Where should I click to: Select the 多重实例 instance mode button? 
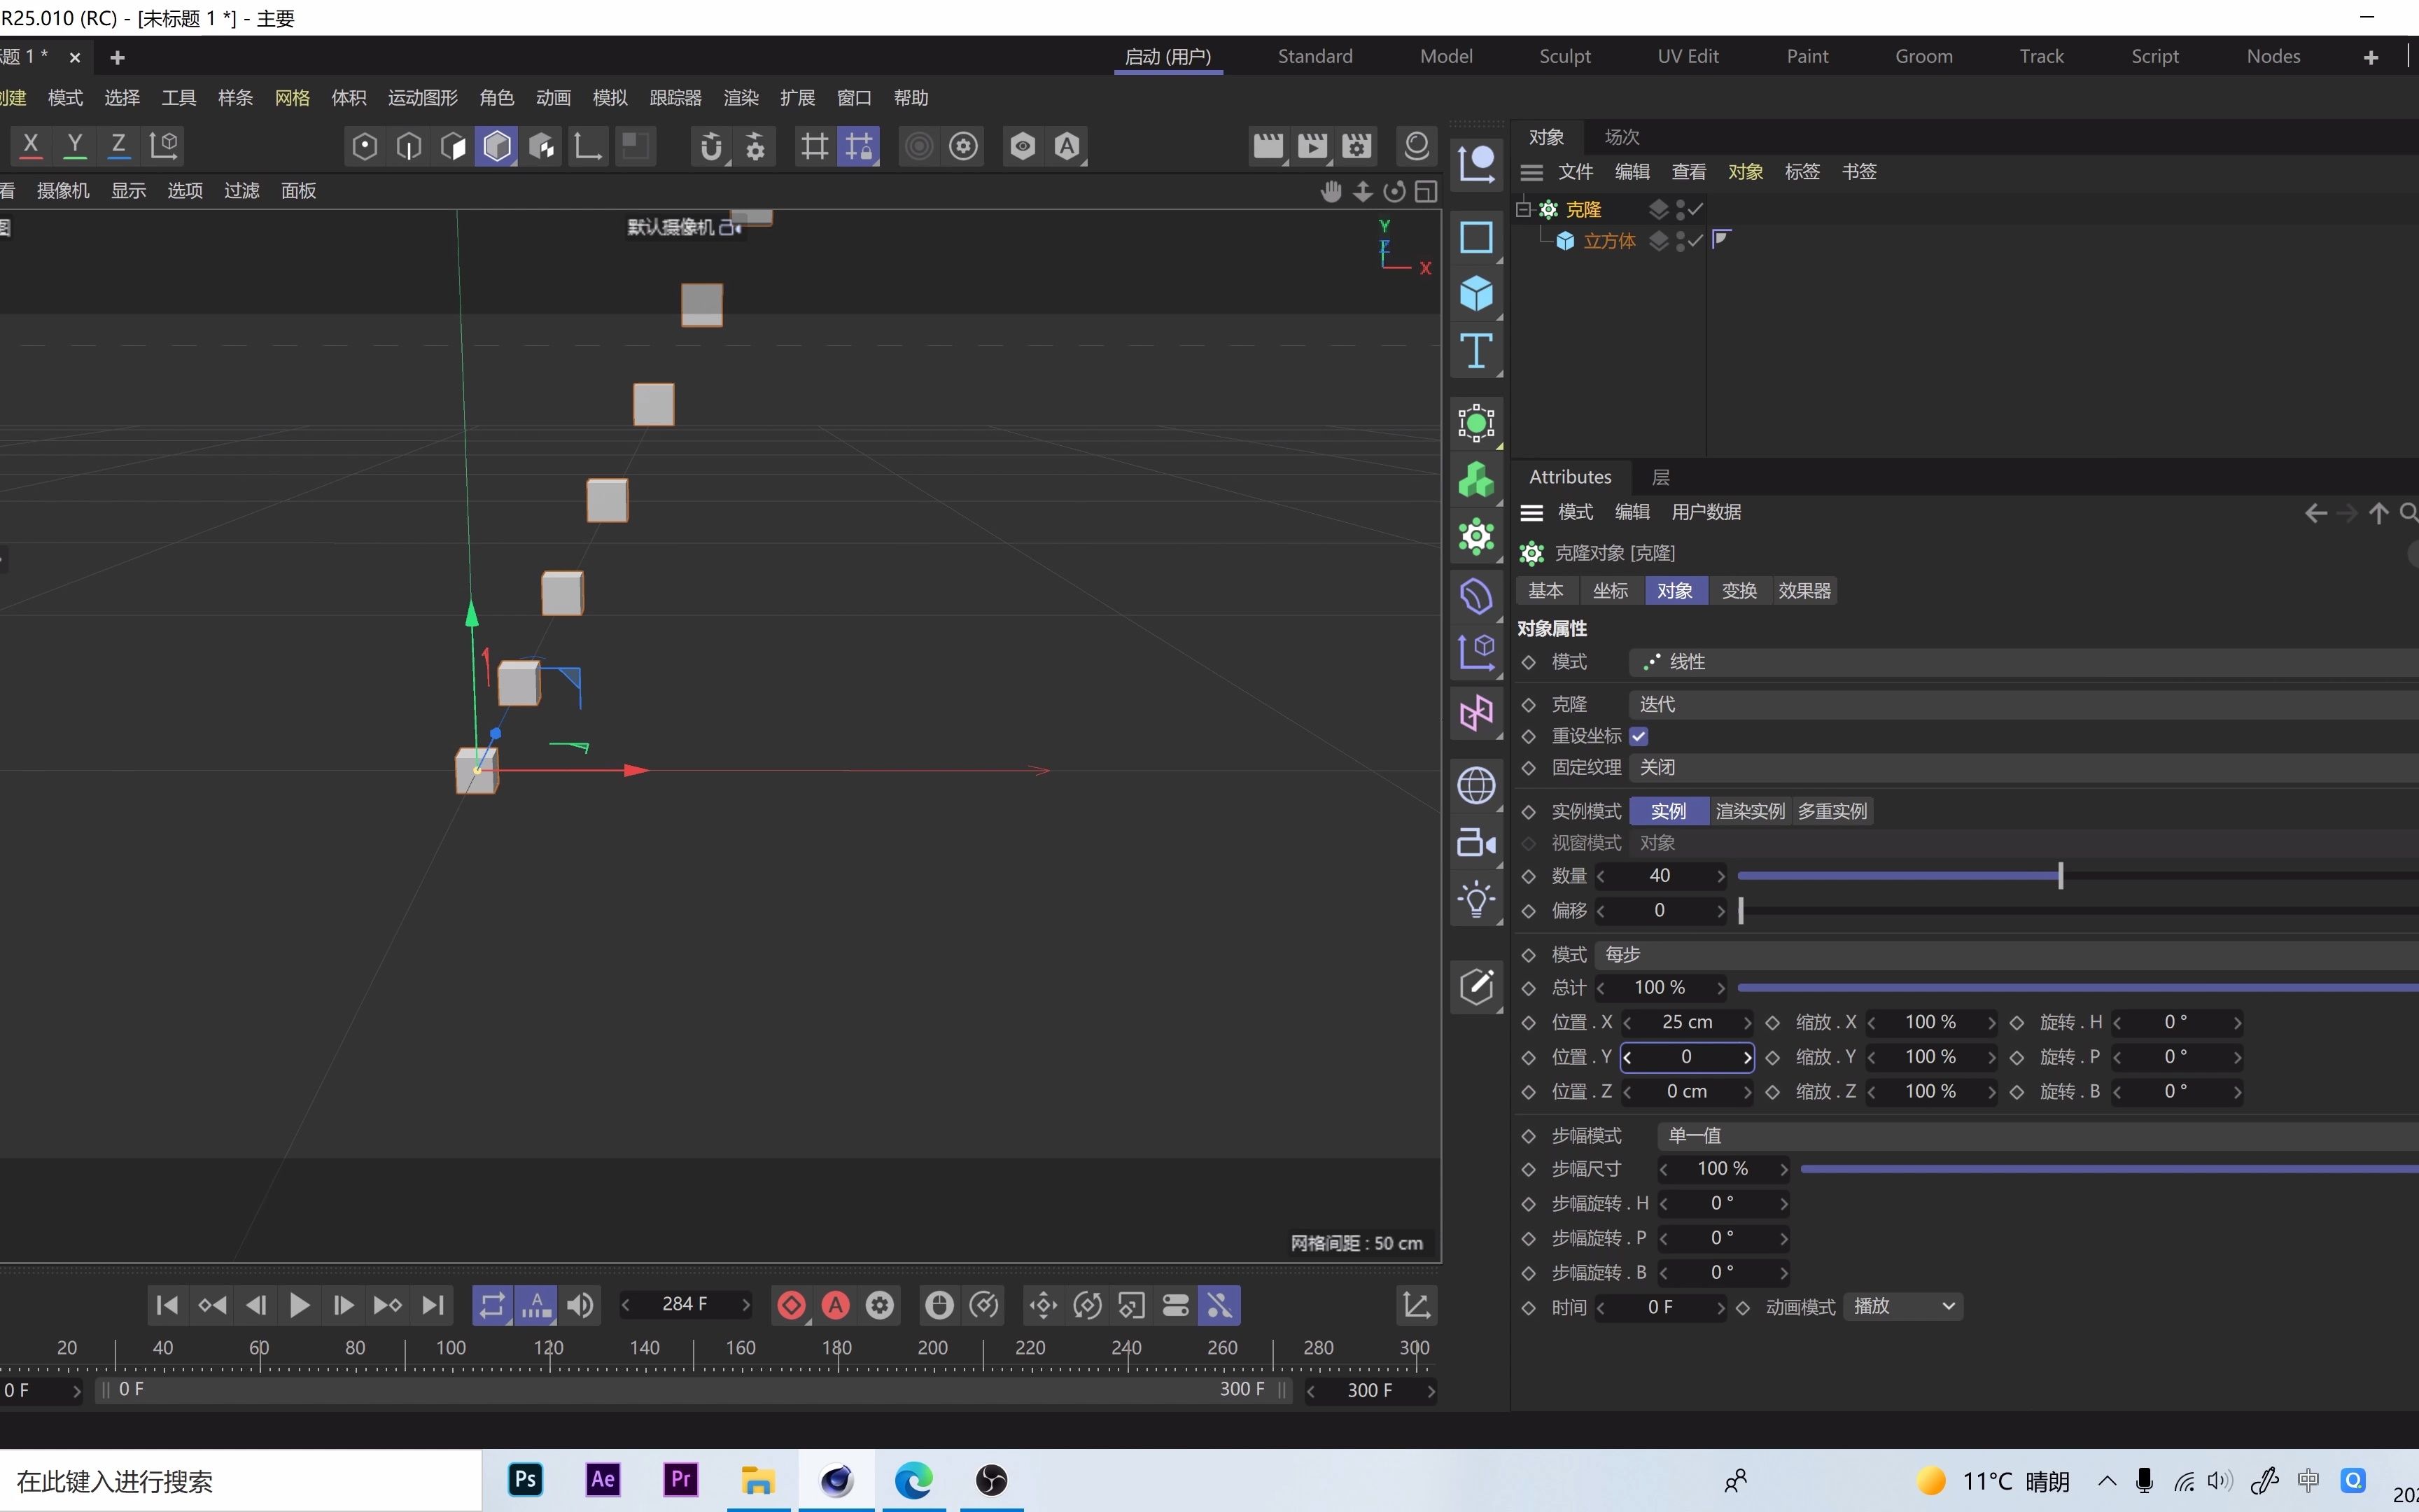point(1831,811)
